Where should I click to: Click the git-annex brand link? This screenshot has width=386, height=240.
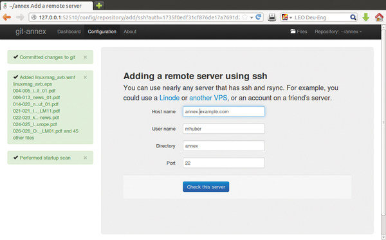tap(31, 32)
